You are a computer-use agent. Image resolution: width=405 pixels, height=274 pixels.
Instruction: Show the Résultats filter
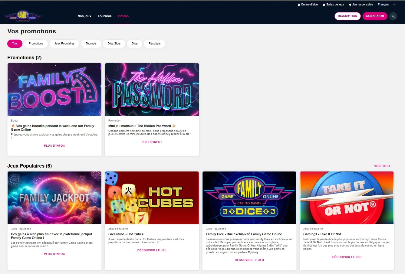click(154, 44)
